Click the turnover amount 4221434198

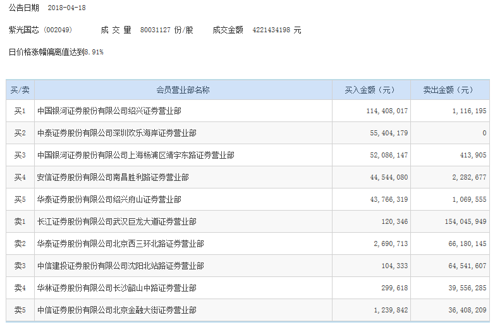[x=271, y=30]
